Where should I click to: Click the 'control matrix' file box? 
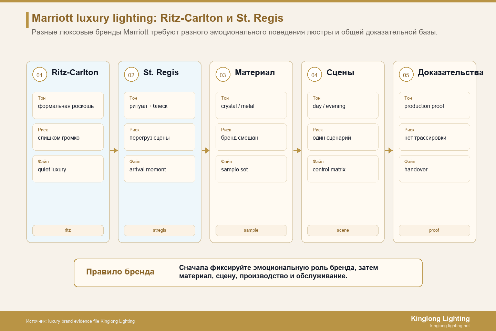tap(343, 169)
